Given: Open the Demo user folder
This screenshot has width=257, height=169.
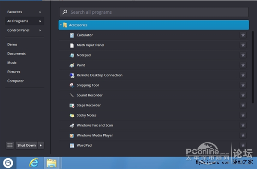Looking at the screenshot, I should (12, 45).
